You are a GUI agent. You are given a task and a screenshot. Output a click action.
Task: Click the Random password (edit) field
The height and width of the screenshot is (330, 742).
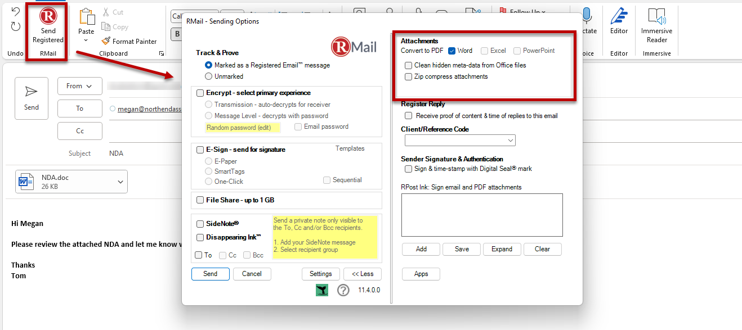point(243,128)
